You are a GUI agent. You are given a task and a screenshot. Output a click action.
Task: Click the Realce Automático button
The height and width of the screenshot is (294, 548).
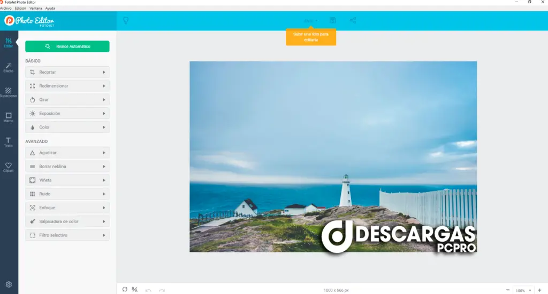pos(67,46)
